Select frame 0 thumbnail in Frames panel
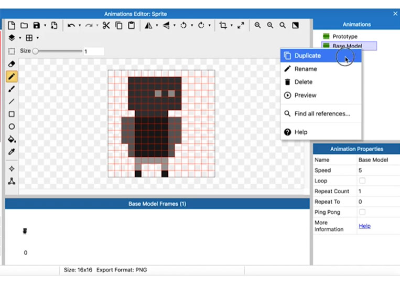This screenshot has height=284, width=400. point(25,231)
